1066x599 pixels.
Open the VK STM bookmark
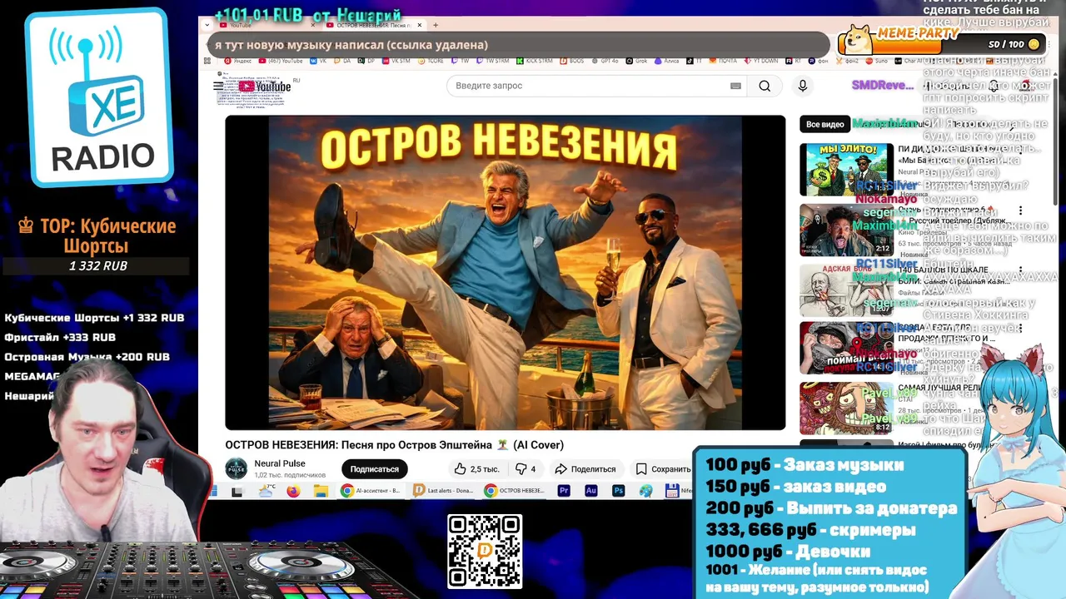[x=395, y=61]
